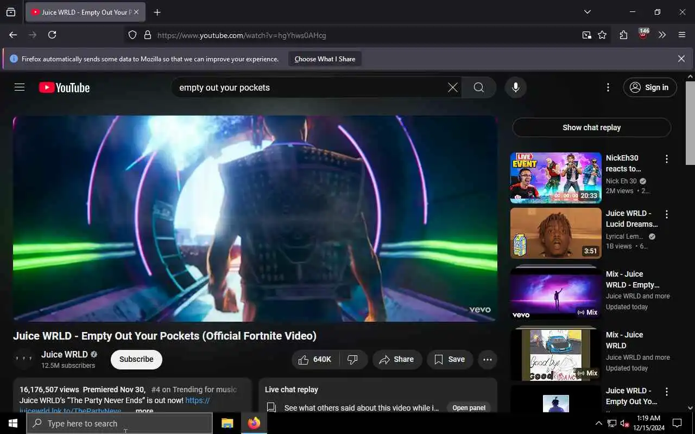The height and width of the screenshot is (434, 695).
Task: Open NickEh30 reacts video thumbnail
Action: click(x=556, y=178)
